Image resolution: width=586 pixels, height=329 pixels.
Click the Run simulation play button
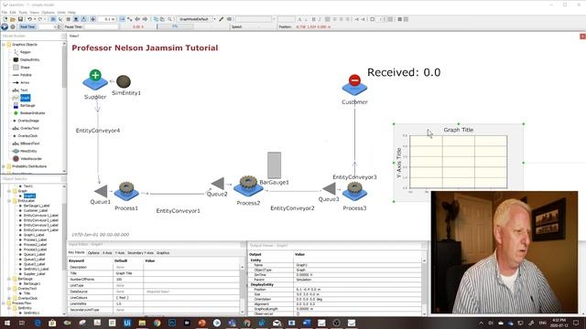(x=5, y=27)
